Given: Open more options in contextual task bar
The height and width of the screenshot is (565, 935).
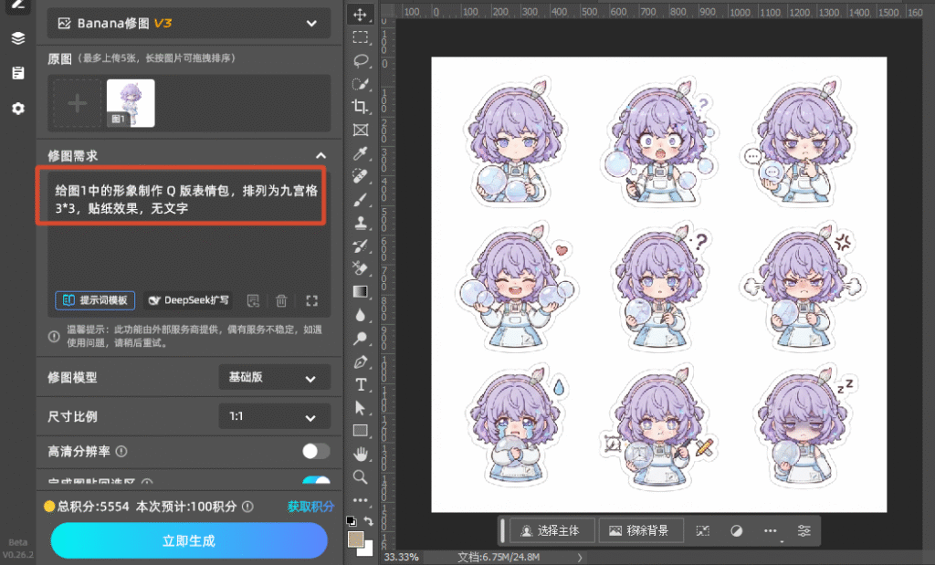Looking at the screenshot, I should (771, 530).
